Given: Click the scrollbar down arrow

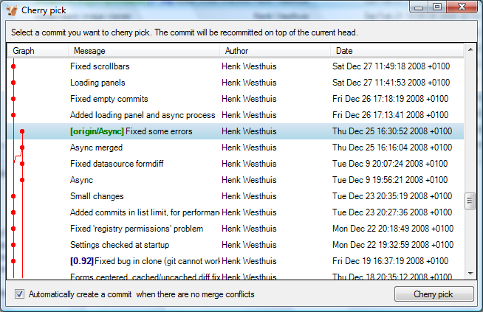Looking at the screenshot, I should click(470, 274).
